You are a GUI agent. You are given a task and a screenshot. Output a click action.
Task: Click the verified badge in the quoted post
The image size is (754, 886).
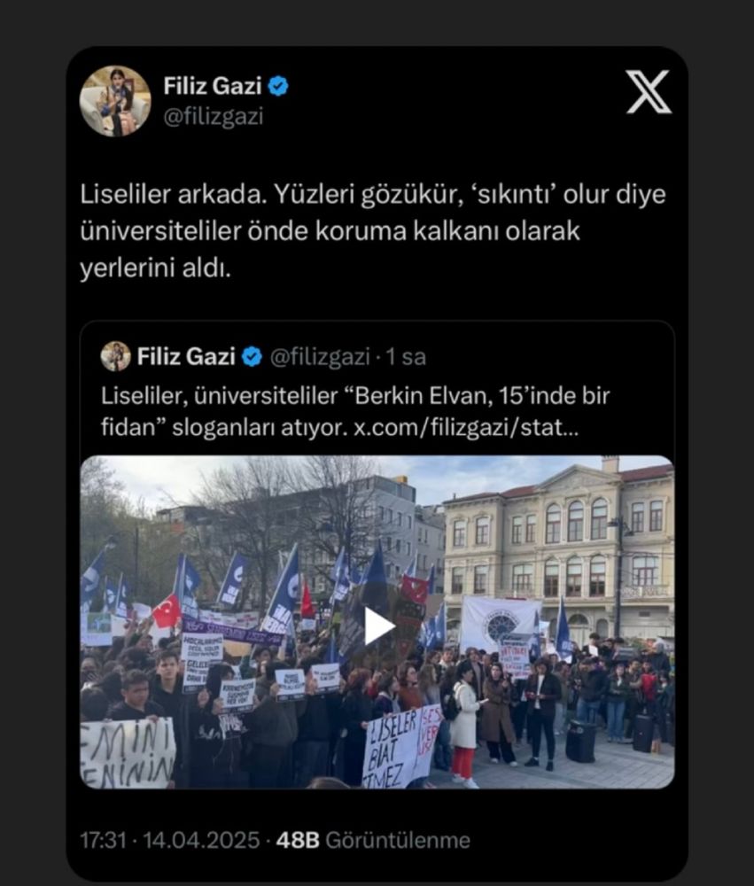click(253, 356)
